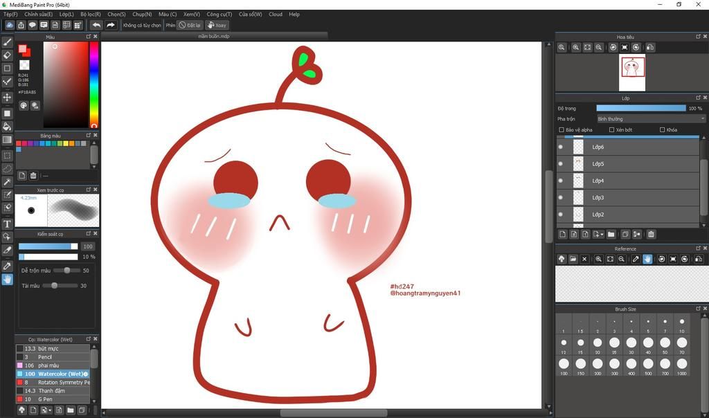Screen dimensions: 709x418
Task: Hide layer Lớp3
Action: (x=561, y=197)
